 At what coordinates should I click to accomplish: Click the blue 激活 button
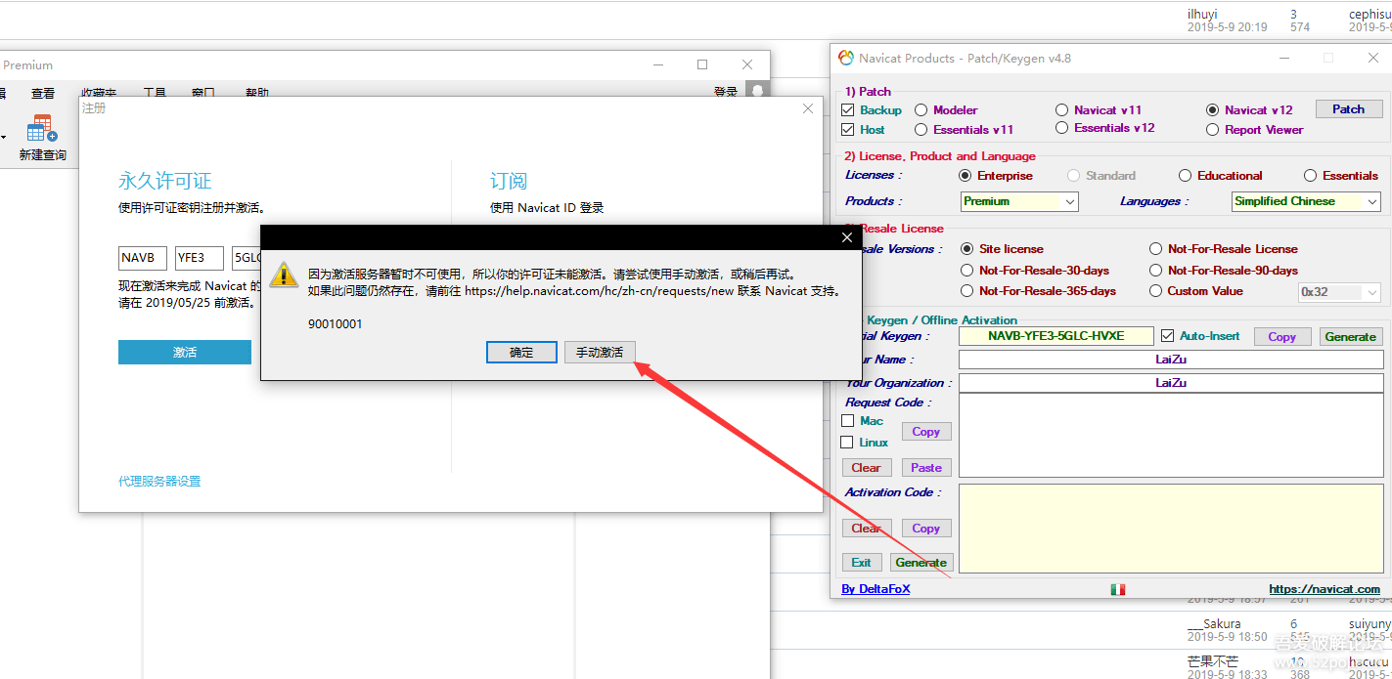pyautogui.click(x=185, y=352)
